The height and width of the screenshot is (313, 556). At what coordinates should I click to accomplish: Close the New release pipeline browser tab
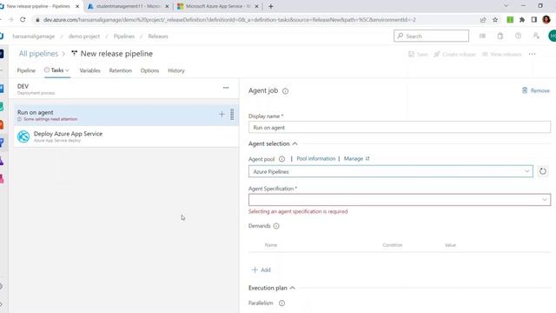pyautogui.click(x=77, y=6)
